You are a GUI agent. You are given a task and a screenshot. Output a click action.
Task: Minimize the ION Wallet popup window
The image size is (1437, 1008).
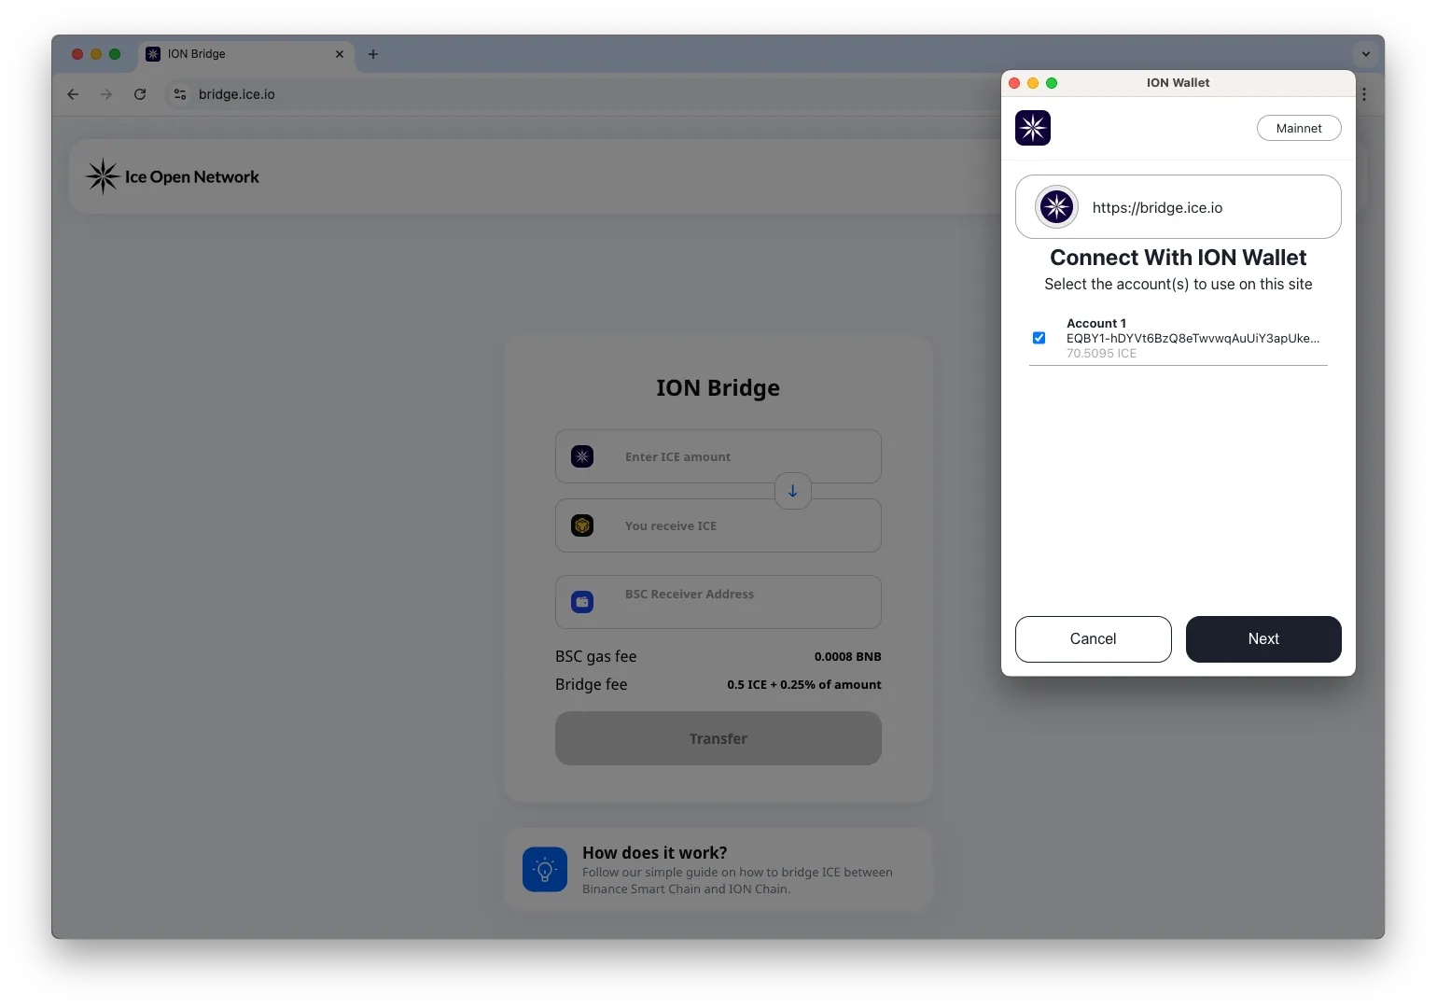1033,83
